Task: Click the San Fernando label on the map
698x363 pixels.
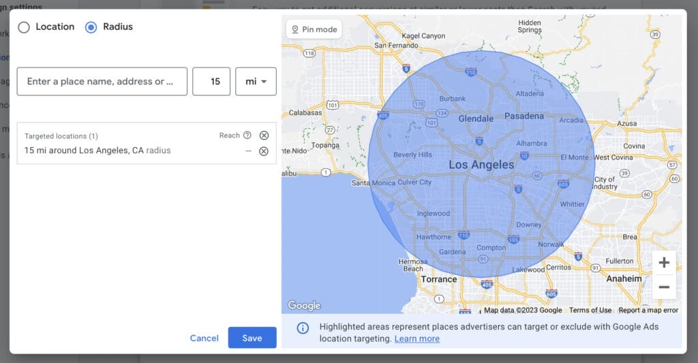Action: 396,46
